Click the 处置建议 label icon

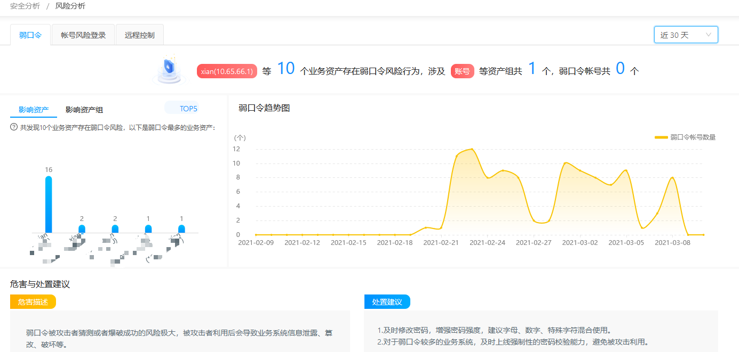tap(387, 301)
